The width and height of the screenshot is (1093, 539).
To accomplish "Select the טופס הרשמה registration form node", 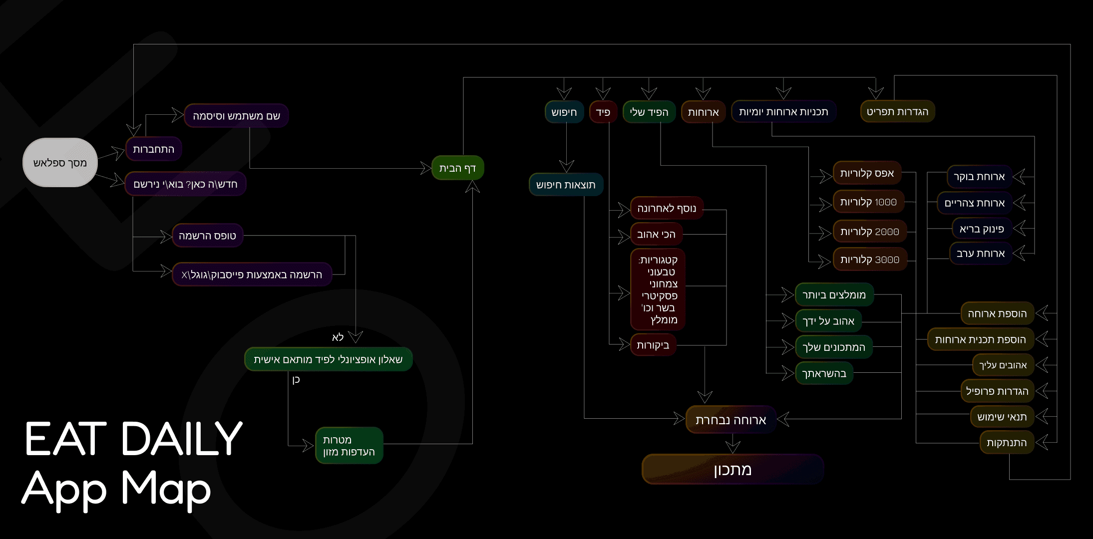I will [x=207, y=236].
